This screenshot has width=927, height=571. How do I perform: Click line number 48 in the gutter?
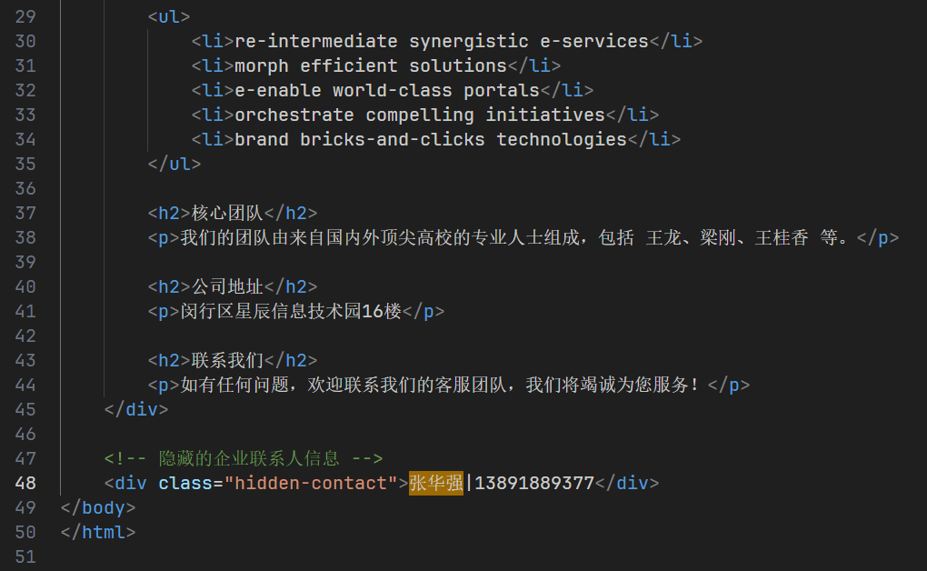point(26,483)
